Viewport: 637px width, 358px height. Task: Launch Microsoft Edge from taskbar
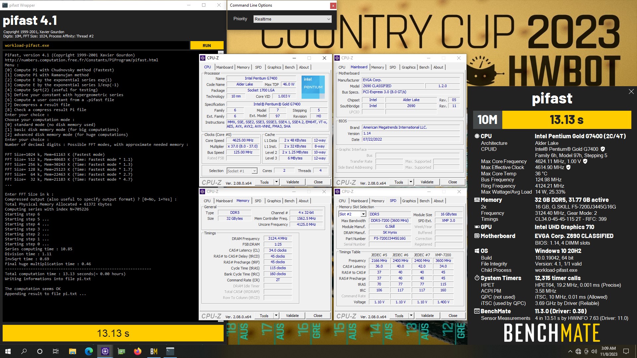pos(89,351)
